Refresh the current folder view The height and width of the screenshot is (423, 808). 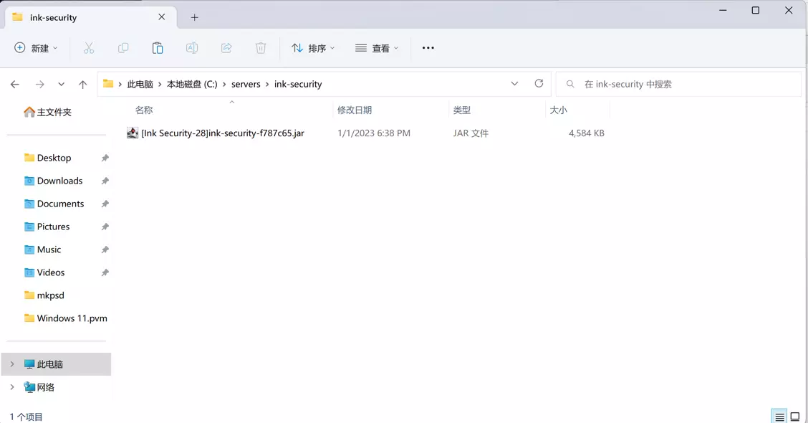point(539,84)
